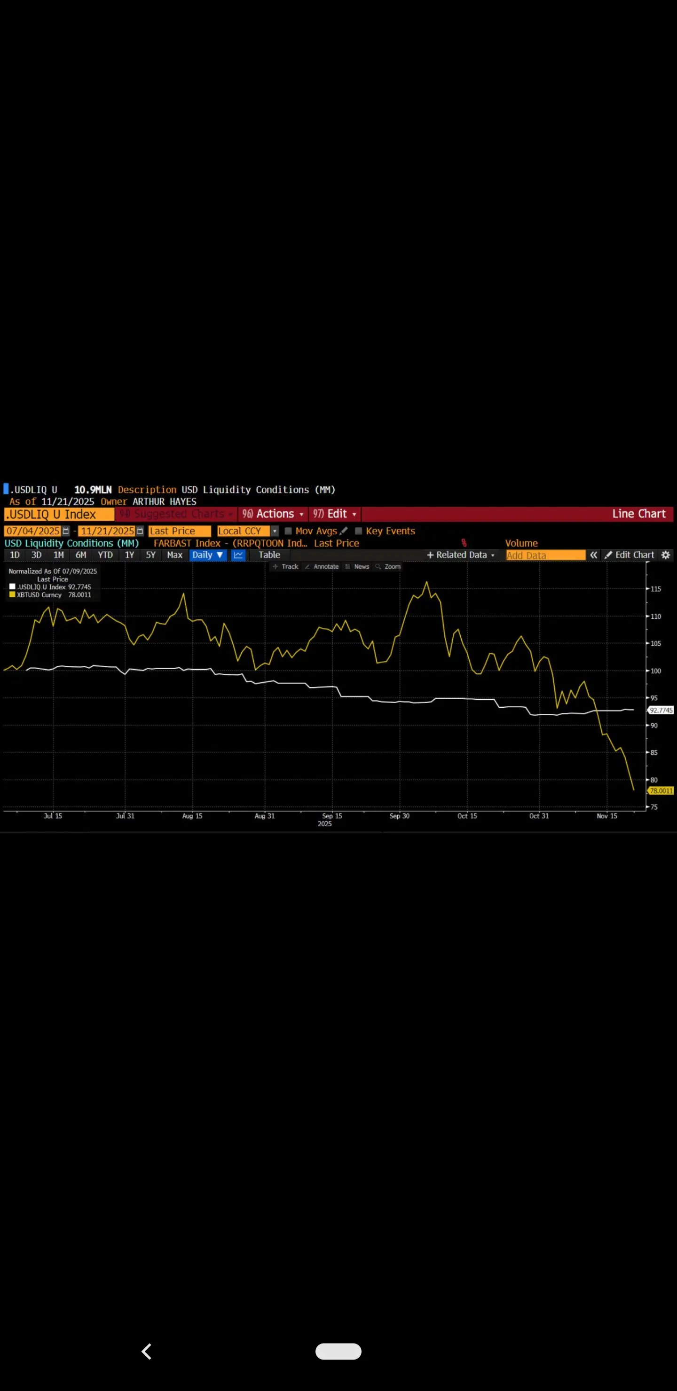The height and width of the screenshot is (1391, 677).
Task: Open the Suggested Charts dropdown
Action: [x=176, y=514]
